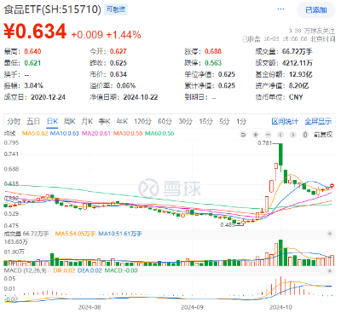Click the 成交量 value 66.72万手 in stats
Screen dimensions: 341x313
[x=298, y=51]
